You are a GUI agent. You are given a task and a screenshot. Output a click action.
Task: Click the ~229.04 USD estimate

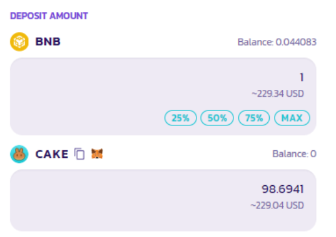[277, 205]
